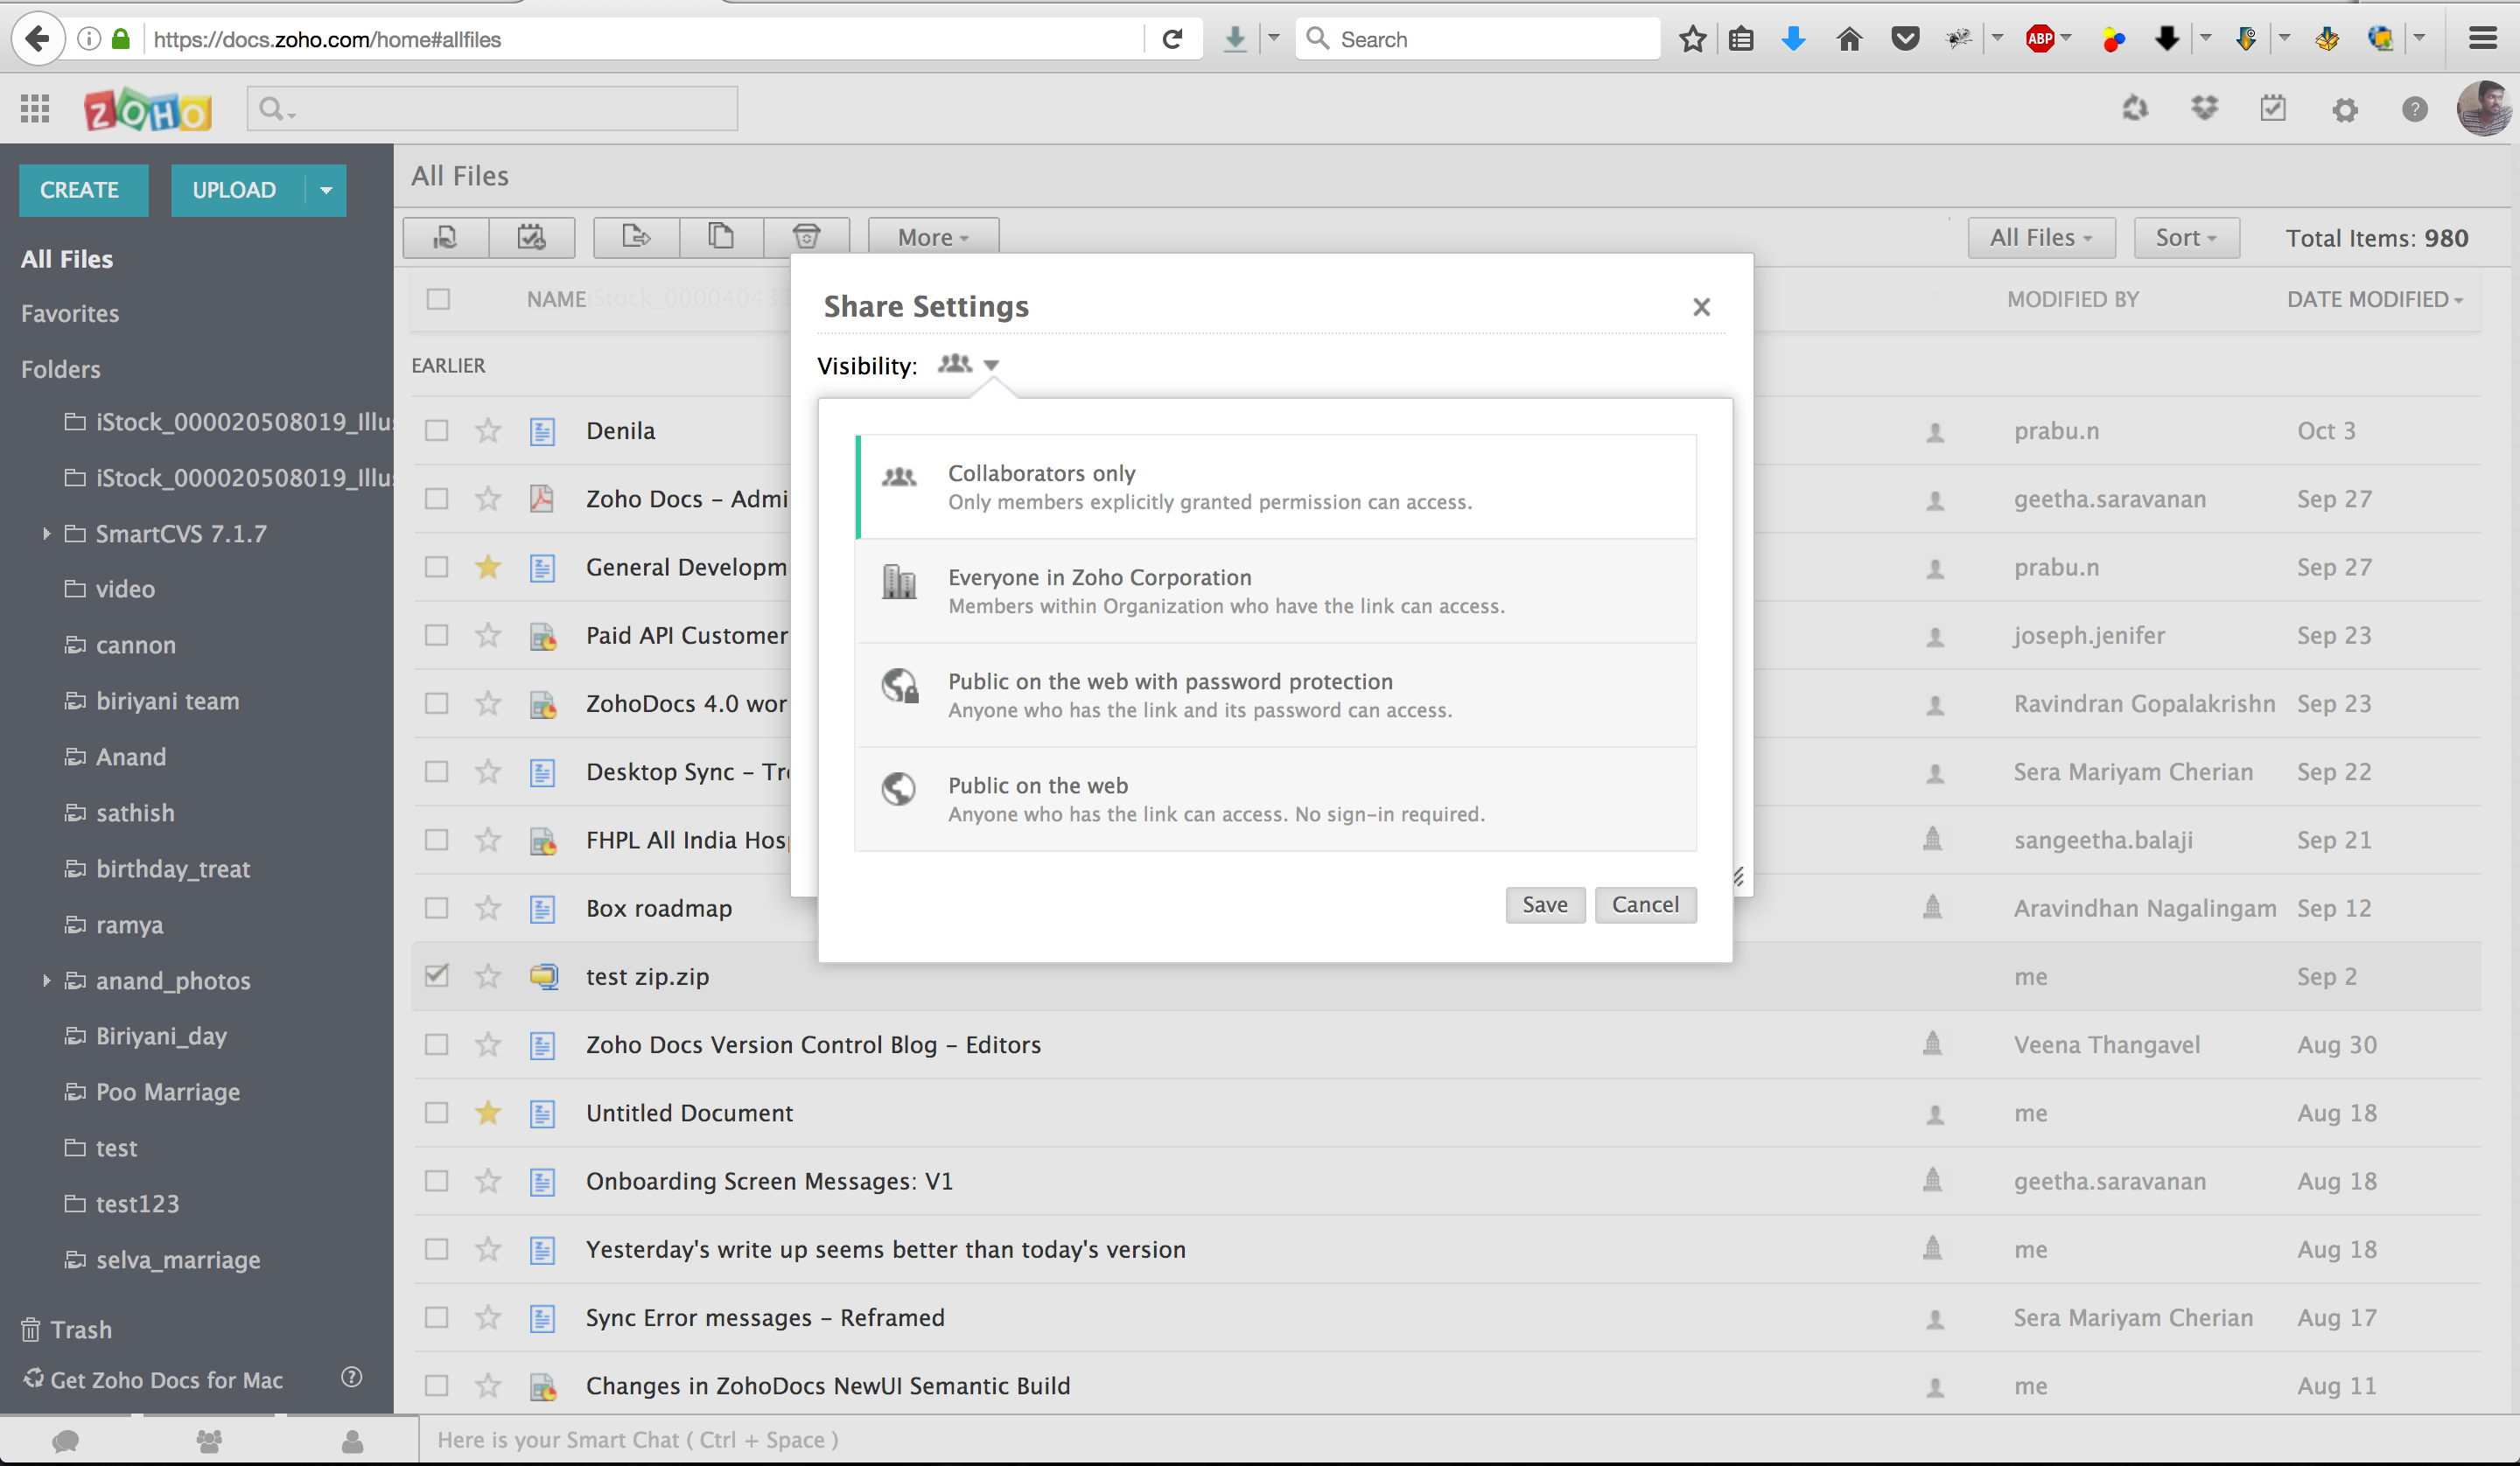Click the Zoho Docs search field
Screen dimensions: 2520x1466
[x=500, y=108]
